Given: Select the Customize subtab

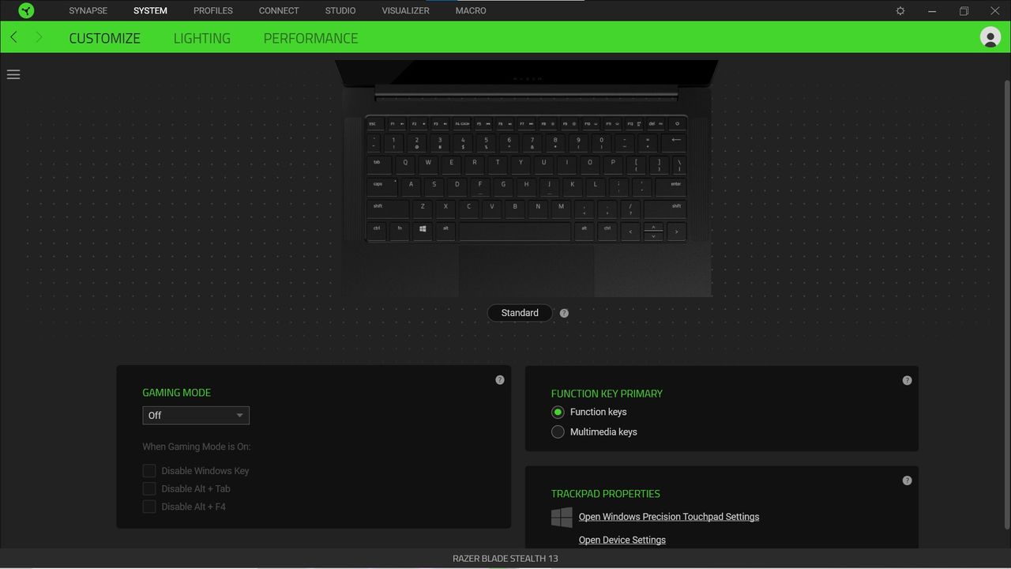Looking at the screenshot, I should tap(104, 38).
